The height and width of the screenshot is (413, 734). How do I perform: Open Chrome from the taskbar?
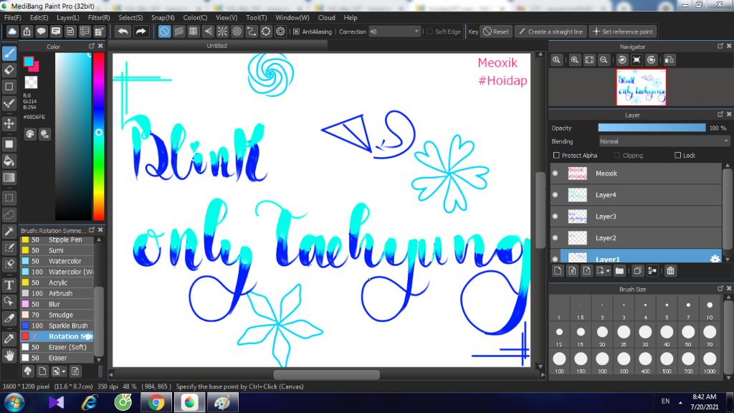(156, 402)
